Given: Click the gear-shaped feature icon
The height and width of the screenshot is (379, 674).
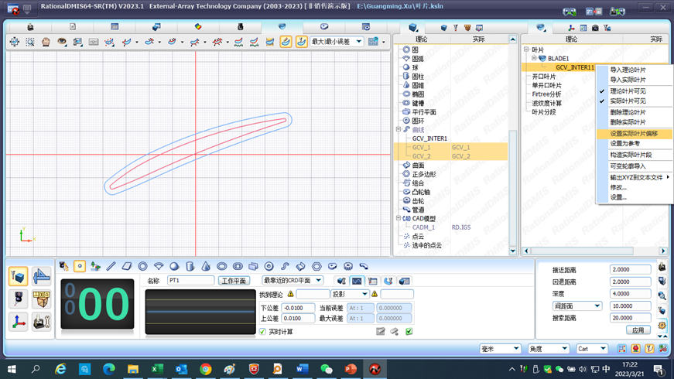Looking at the screenshot, I should (x=348, y=266).
